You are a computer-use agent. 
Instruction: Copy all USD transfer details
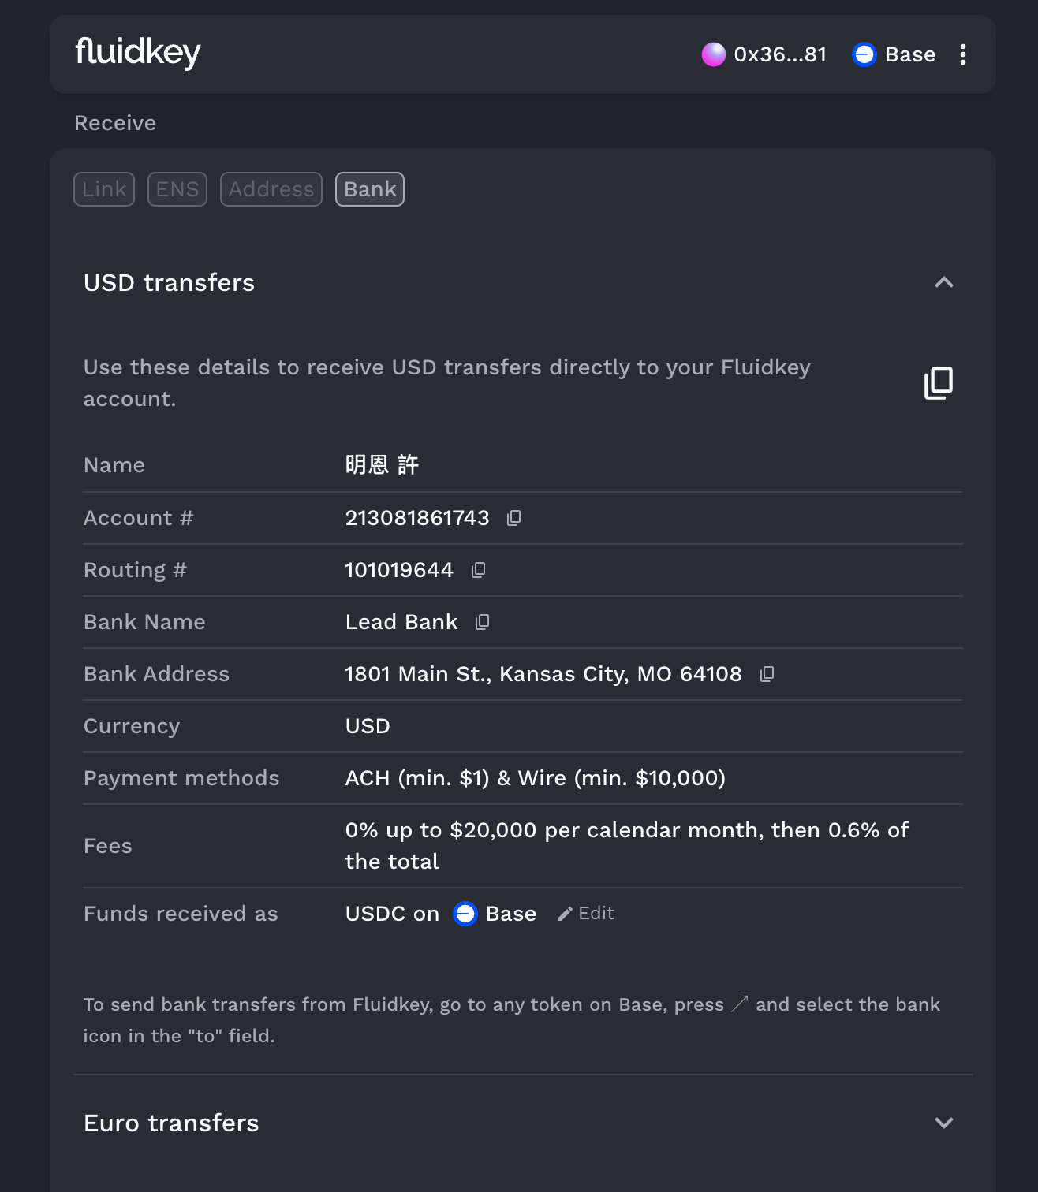pos(938,382)
